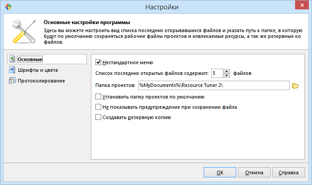The image size is (312, 185).
Task: Check Не показывать предупреждение при сохранении файла
Action: click(99, 107)
